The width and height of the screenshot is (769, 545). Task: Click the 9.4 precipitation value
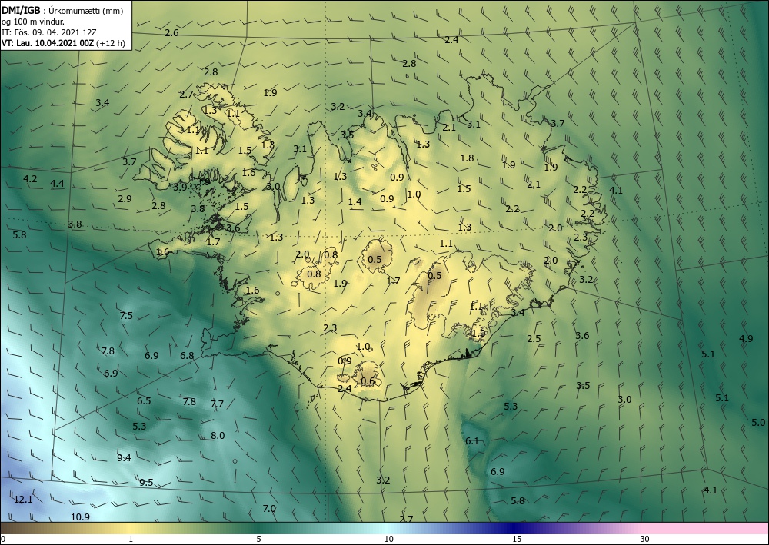pyautogui.click(x=124, y=458)
